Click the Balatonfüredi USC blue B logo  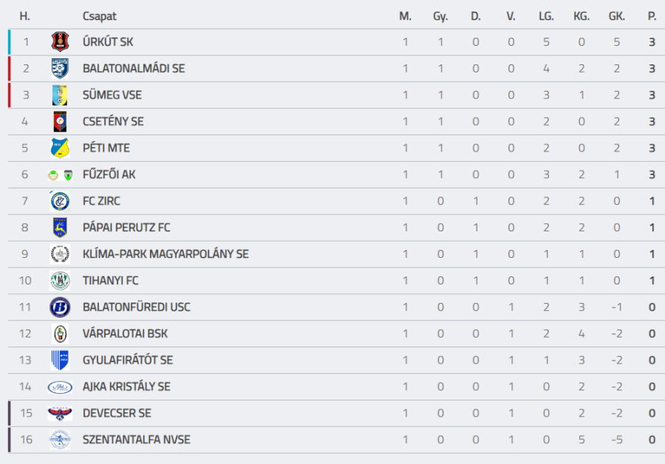[60, 307]
